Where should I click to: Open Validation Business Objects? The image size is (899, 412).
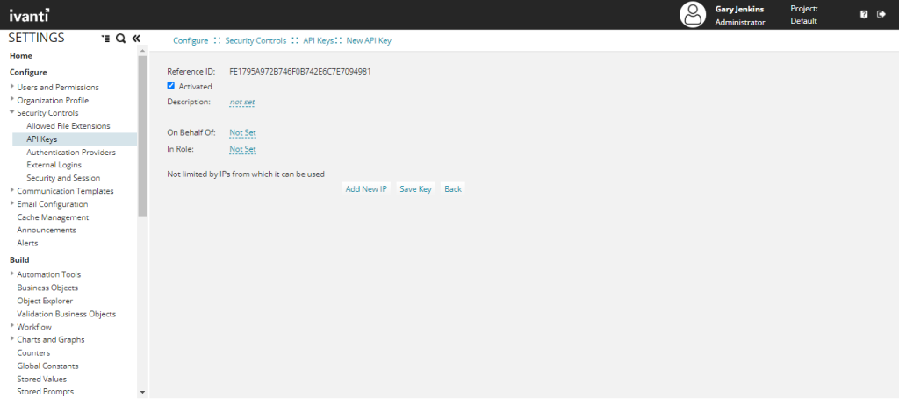67,314
